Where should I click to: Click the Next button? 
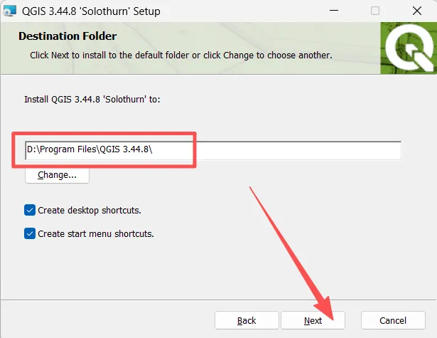[x=313, y=320]
